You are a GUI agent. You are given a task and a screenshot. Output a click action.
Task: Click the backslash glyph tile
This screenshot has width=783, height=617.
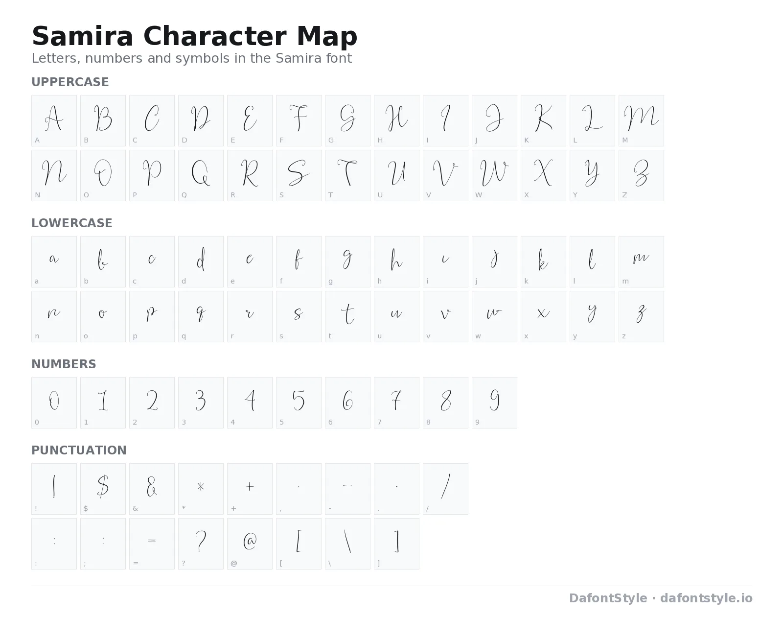tap(347, 544)
